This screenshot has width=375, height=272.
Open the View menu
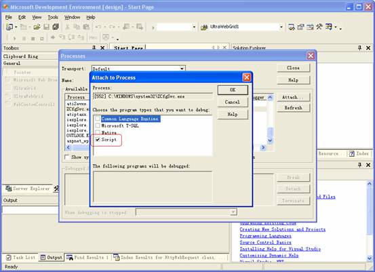pos(37,17)
